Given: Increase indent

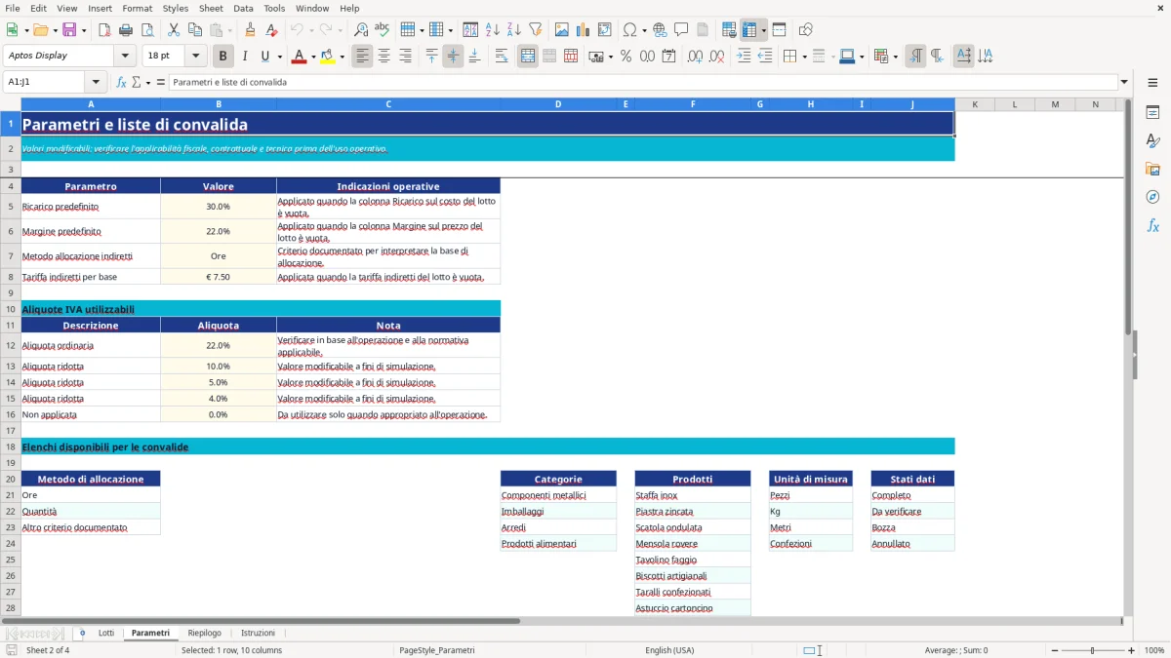Looking at the screenshot, I should tap(745, 57).
